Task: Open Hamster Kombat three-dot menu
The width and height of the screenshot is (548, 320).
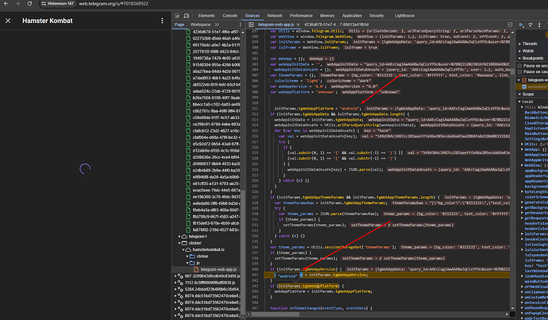Action: click(x=162, y=21)
